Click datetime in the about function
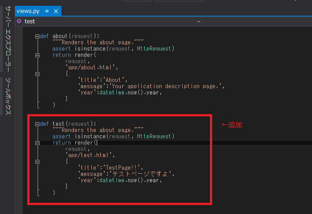 click(112, 93)
